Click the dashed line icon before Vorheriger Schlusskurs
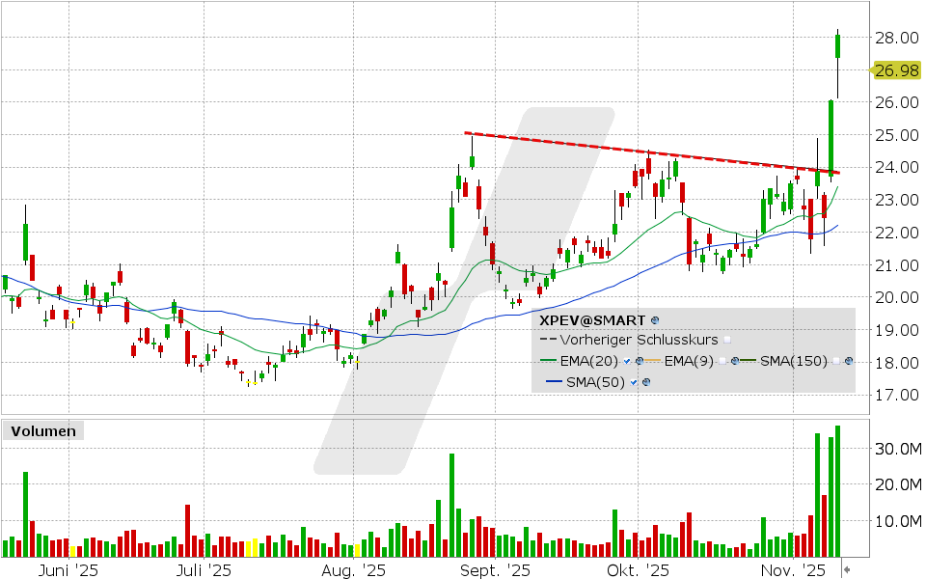926x579 pixels. (x=548, y=340)
